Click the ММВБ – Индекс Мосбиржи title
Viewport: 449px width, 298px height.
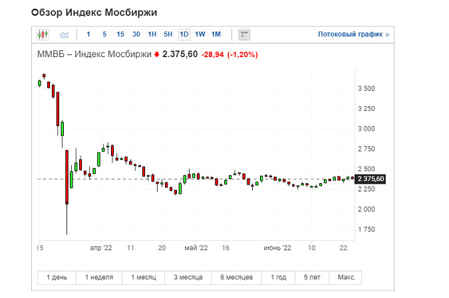[x=94, y=54]
